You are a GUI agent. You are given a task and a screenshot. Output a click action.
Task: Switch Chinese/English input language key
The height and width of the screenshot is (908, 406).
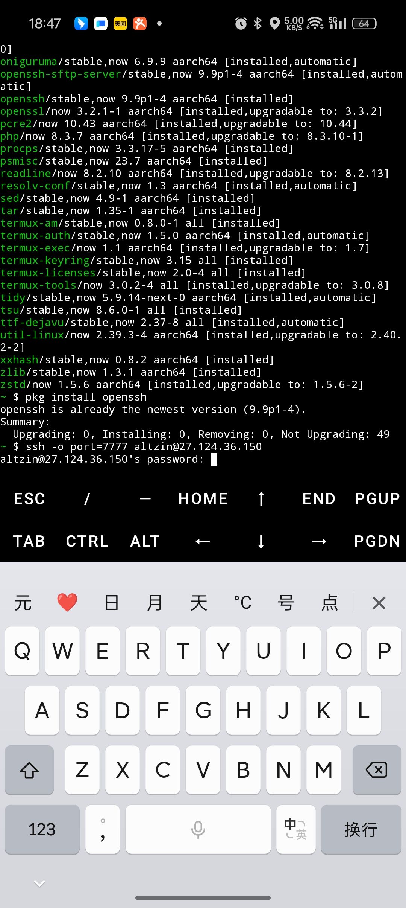[x=296, y=829]
